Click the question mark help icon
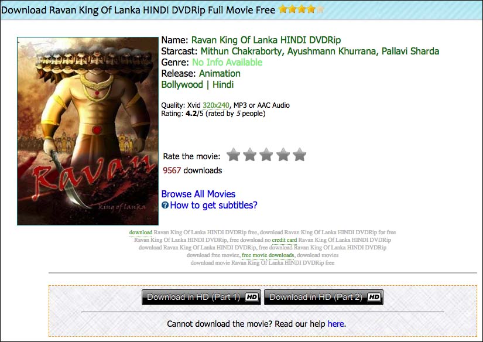Viewport: 483px width, 342px height. click(x=165, y=205)
